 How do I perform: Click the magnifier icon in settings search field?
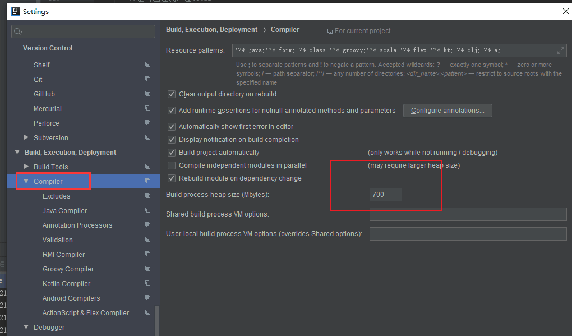click(17, 31)
